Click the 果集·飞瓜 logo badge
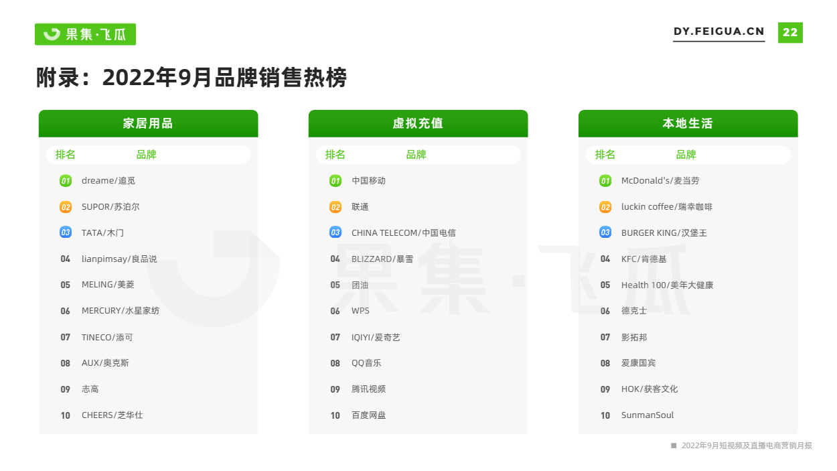Image resolution: width=837 pixels, height=471 pixels. (x=85, y=34)
